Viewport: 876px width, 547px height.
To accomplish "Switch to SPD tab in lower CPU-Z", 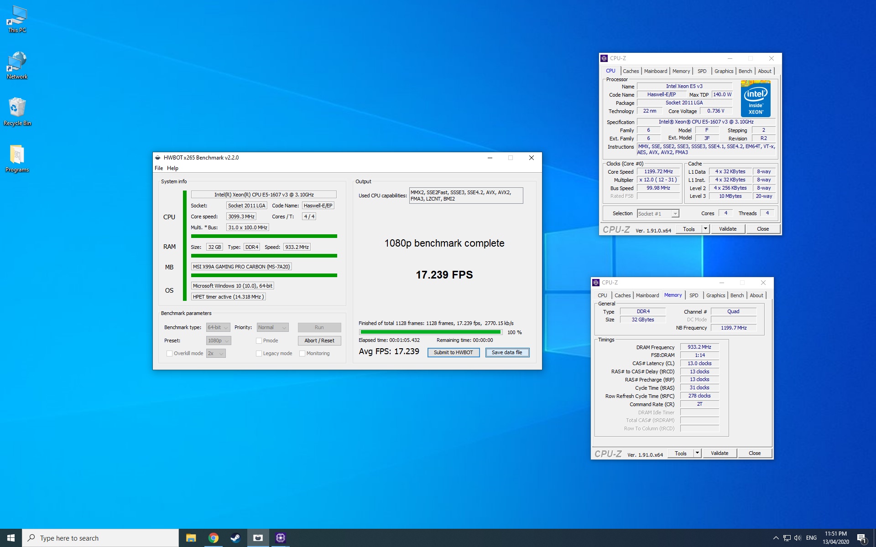I will [693, 295].
